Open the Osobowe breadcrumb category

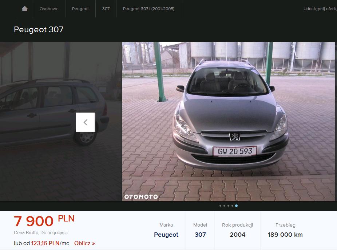click(x=49, y=9)
